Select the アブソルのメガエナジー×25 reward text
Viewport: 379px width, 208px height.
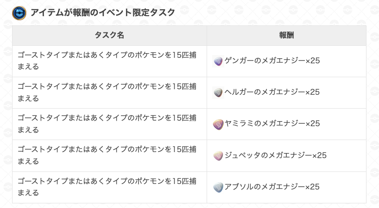pos(272,187)
